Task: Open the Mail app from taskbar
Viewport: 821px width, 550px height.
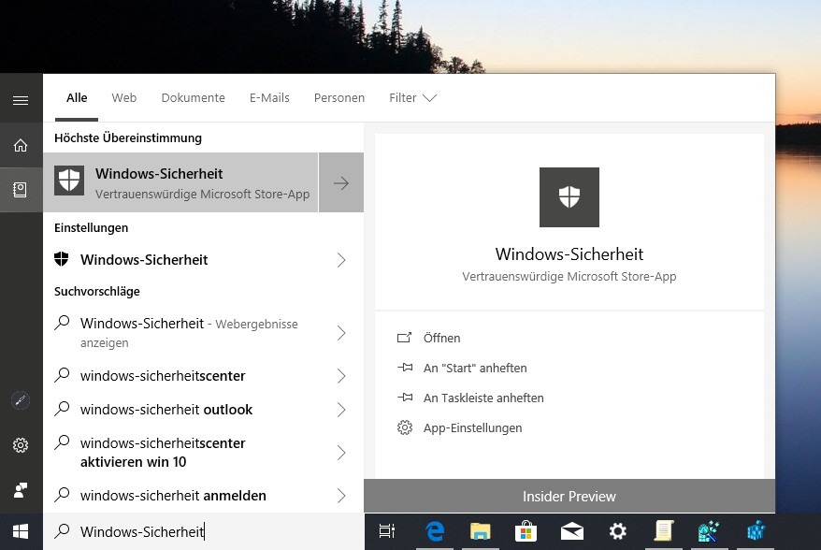Action: point(571,531)
